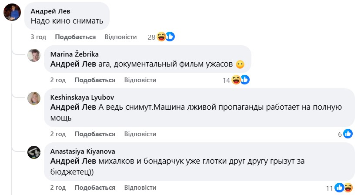The width and height of the screenshot is (361, 195).
Task: Like Keshinskaya Lyubov's reply with Подобається
Action: [95, 134]
